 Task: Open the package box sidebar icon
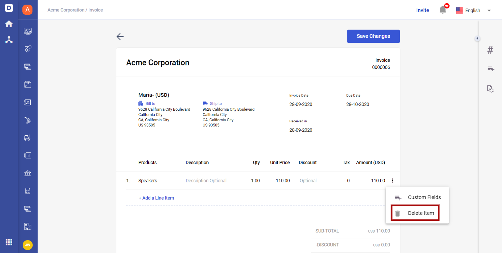click(28, 84)
